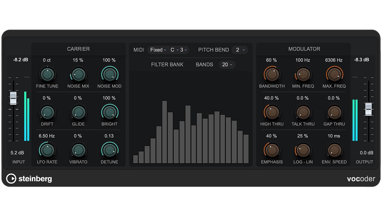Select the MIN. FREQ knob

click(x=303, y=75)
